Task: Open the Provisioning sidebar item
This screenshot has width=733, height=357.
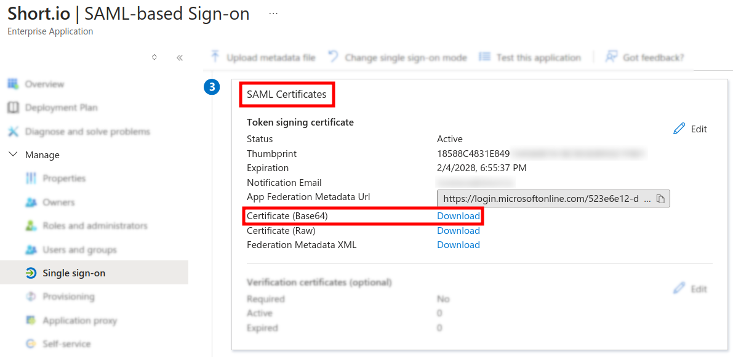Action: click(68, 297)
